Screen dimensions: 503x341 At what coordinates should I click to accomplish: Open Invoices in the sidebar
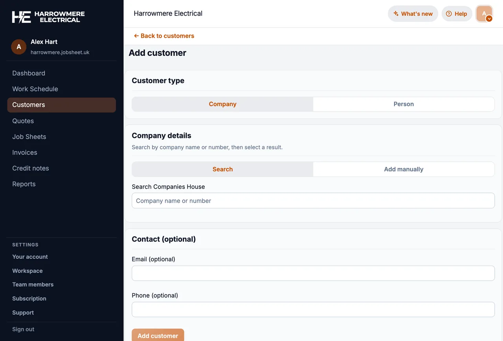(62, 152)
